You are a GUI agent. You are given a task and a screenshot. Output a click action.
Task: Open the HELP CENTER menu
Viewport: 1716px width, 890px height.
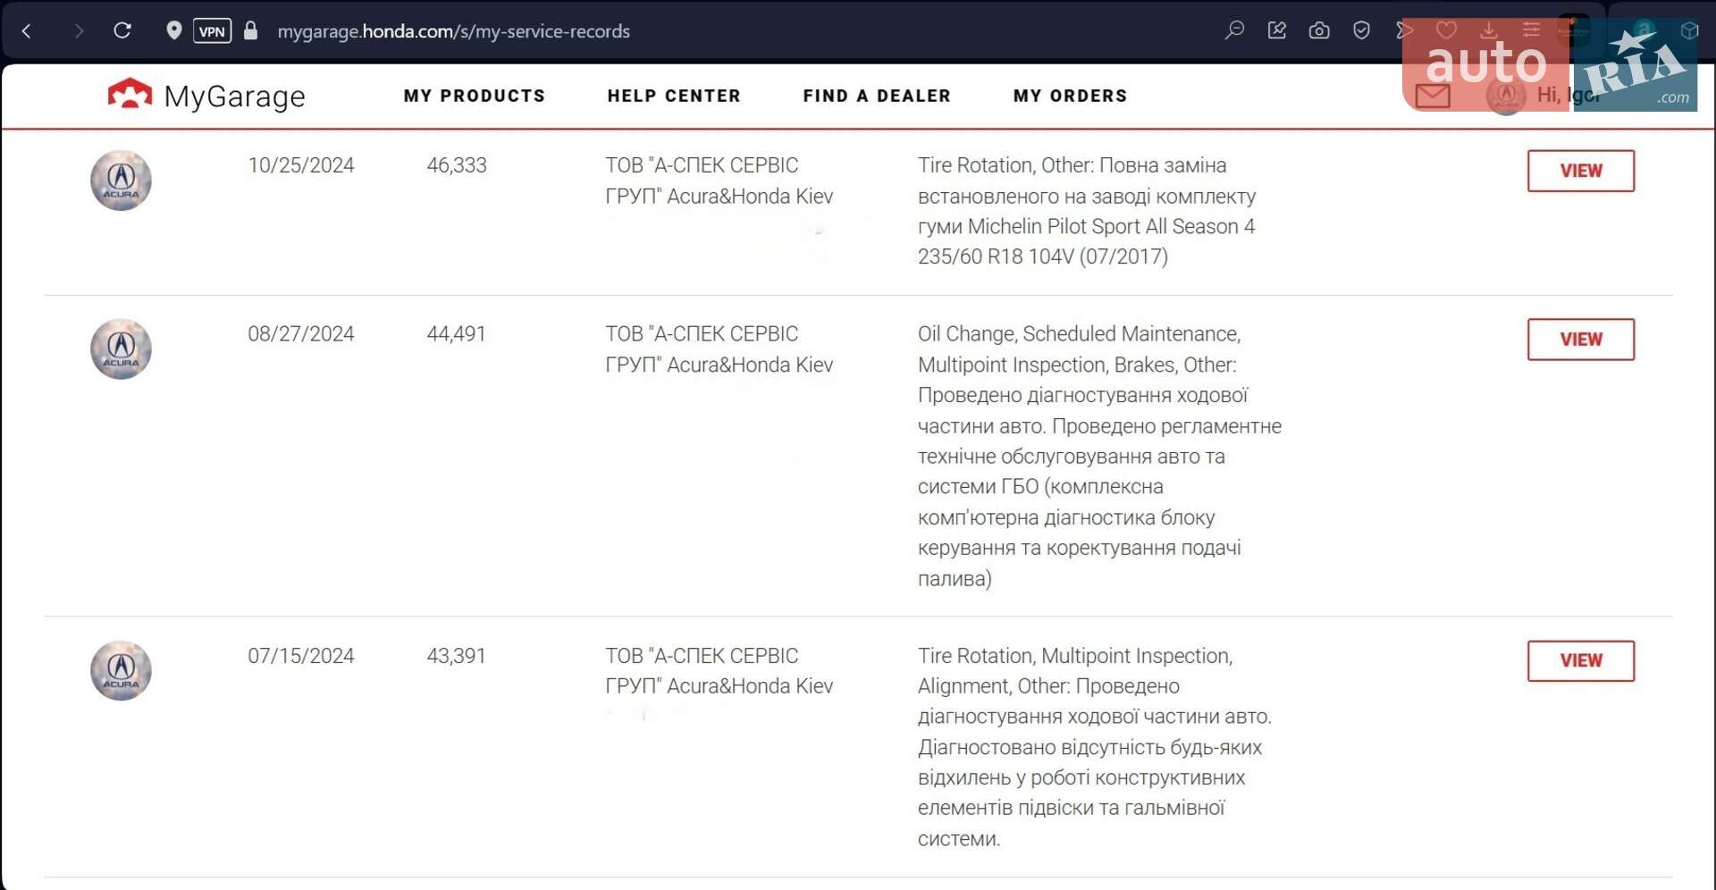674,96
